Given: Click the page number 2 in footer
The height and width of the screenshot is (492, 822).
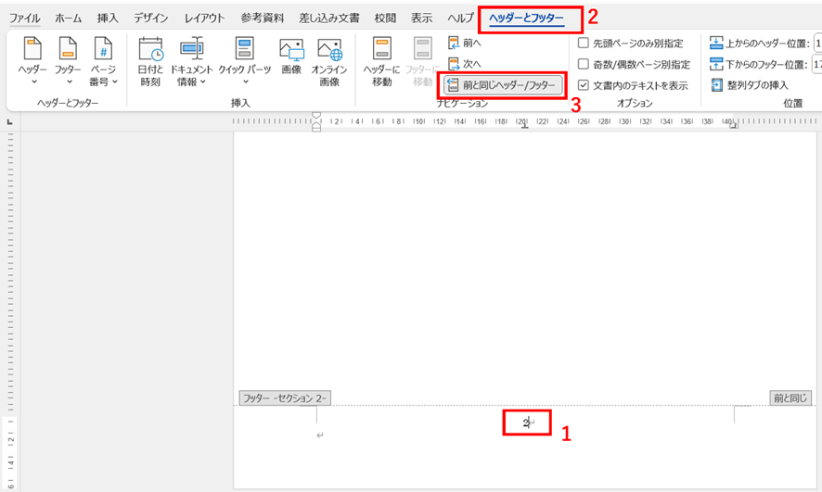Looking at the screenshot, I should [x=524, y=423].
